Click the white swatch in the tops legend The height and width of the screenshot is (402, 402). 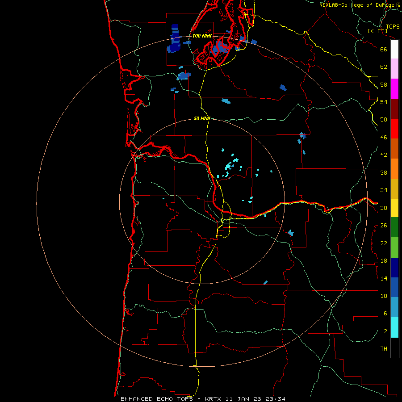(394, 49)
